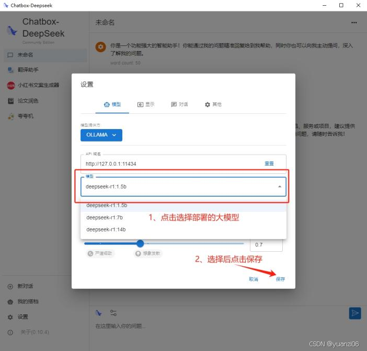Click the orange system prompt gear avatar

pyautogui.click(x=101, y=47)
